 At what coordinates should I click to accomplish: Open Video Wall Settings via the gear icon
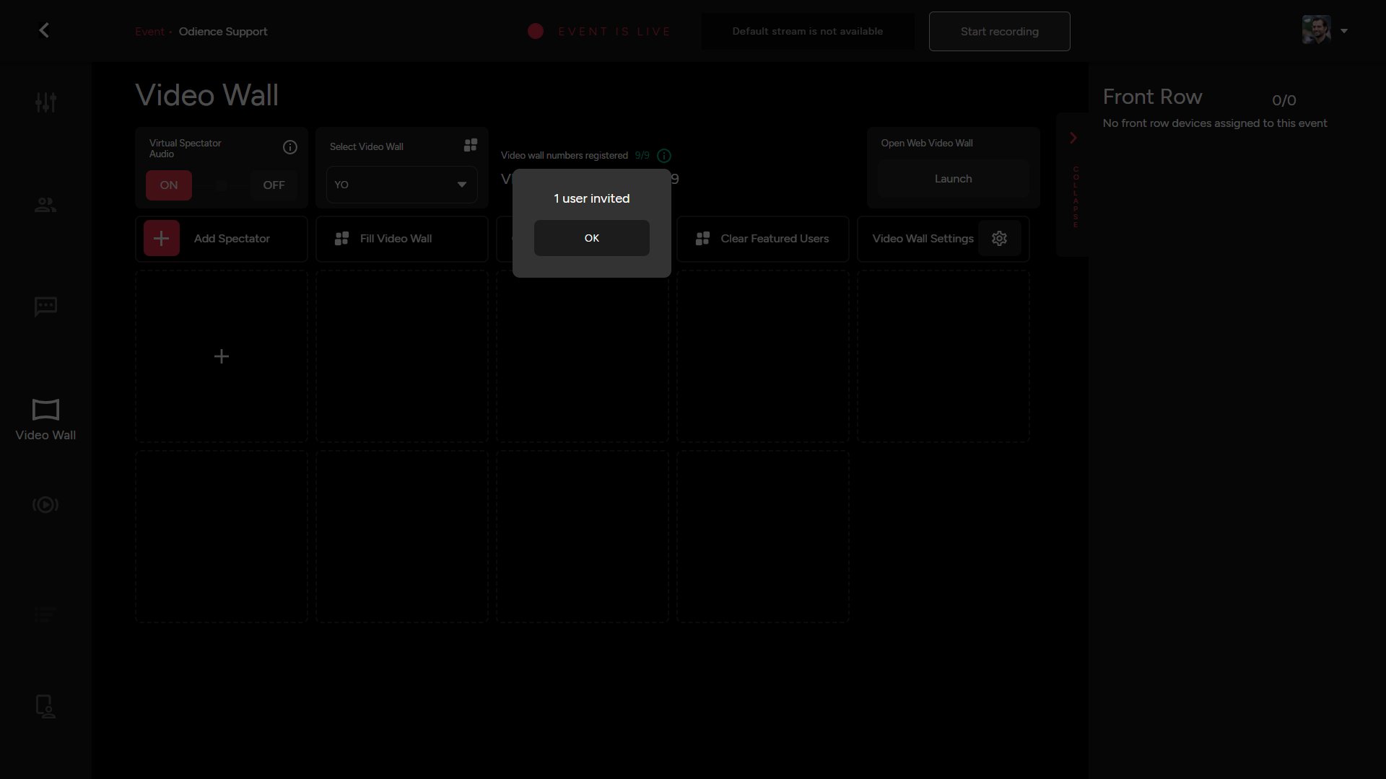(1000, 238)
